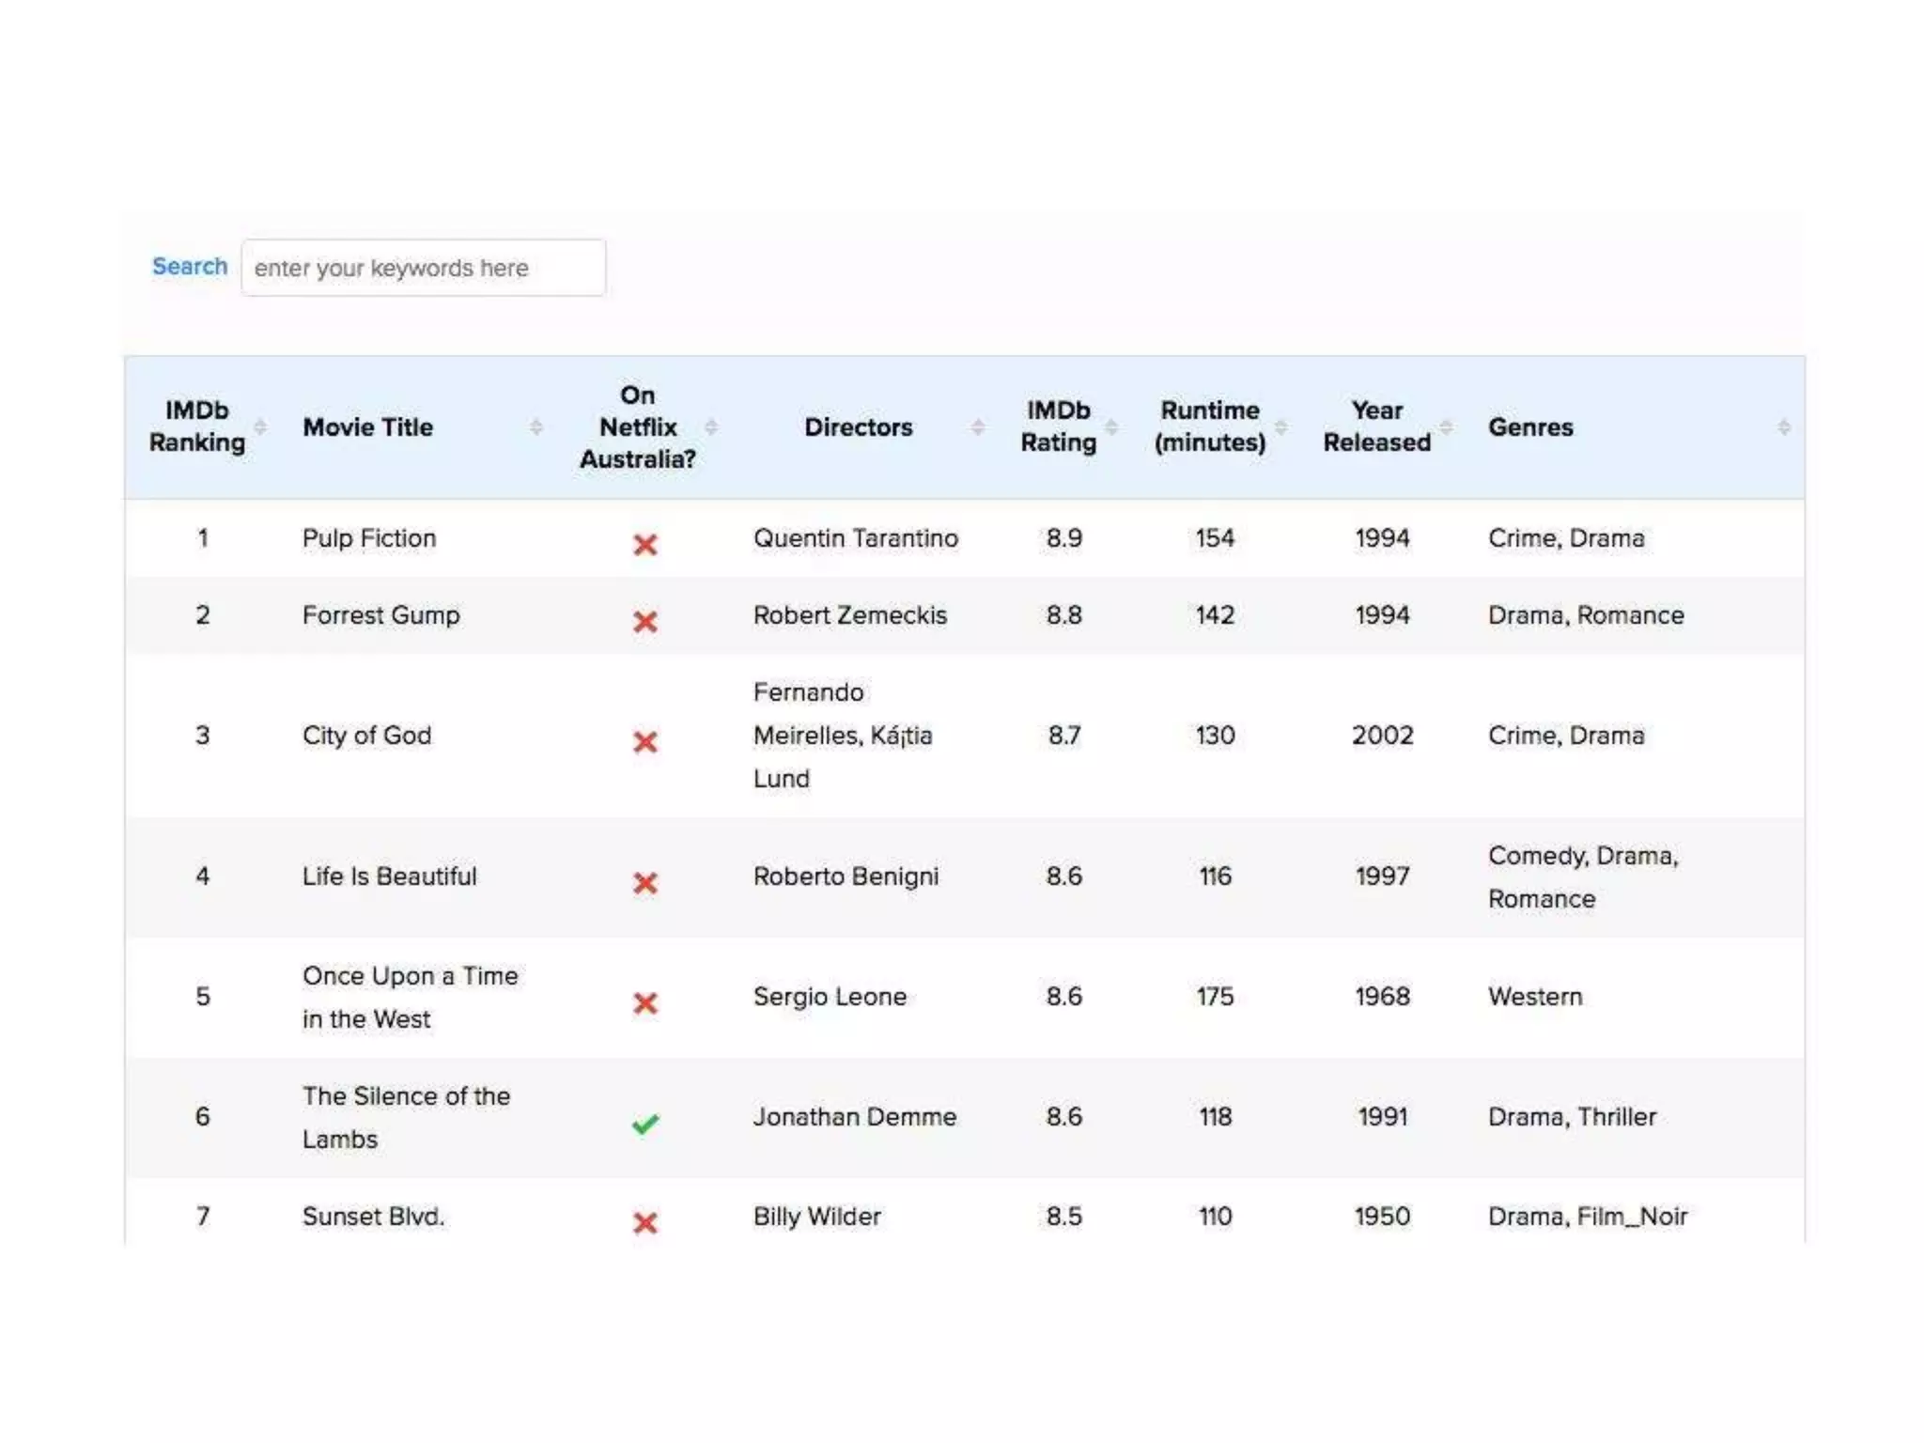Click red X icon for Sunset Blvd.
This screenshot has width=1924, height=1443.
[x=645, y=1223]
